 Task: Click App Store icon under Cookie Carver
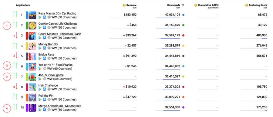(x=45, y=28)
